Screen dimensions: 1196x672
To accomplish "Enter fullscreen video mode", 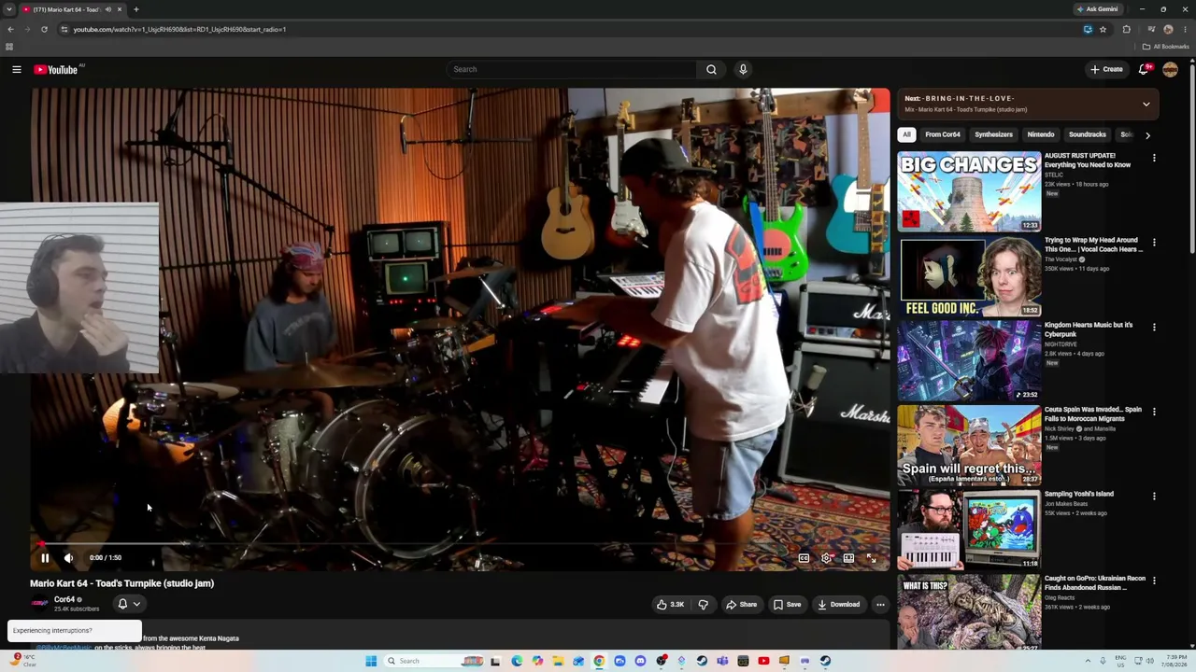I will (871, 558).
